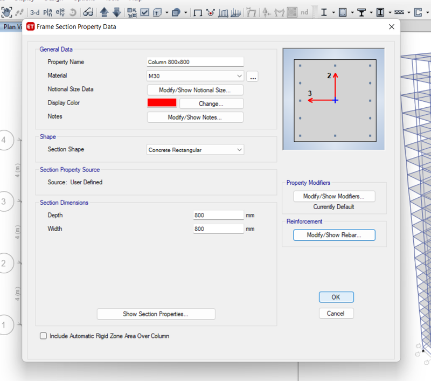Select the Plan View tab behind dialog

tap(11, 27)
